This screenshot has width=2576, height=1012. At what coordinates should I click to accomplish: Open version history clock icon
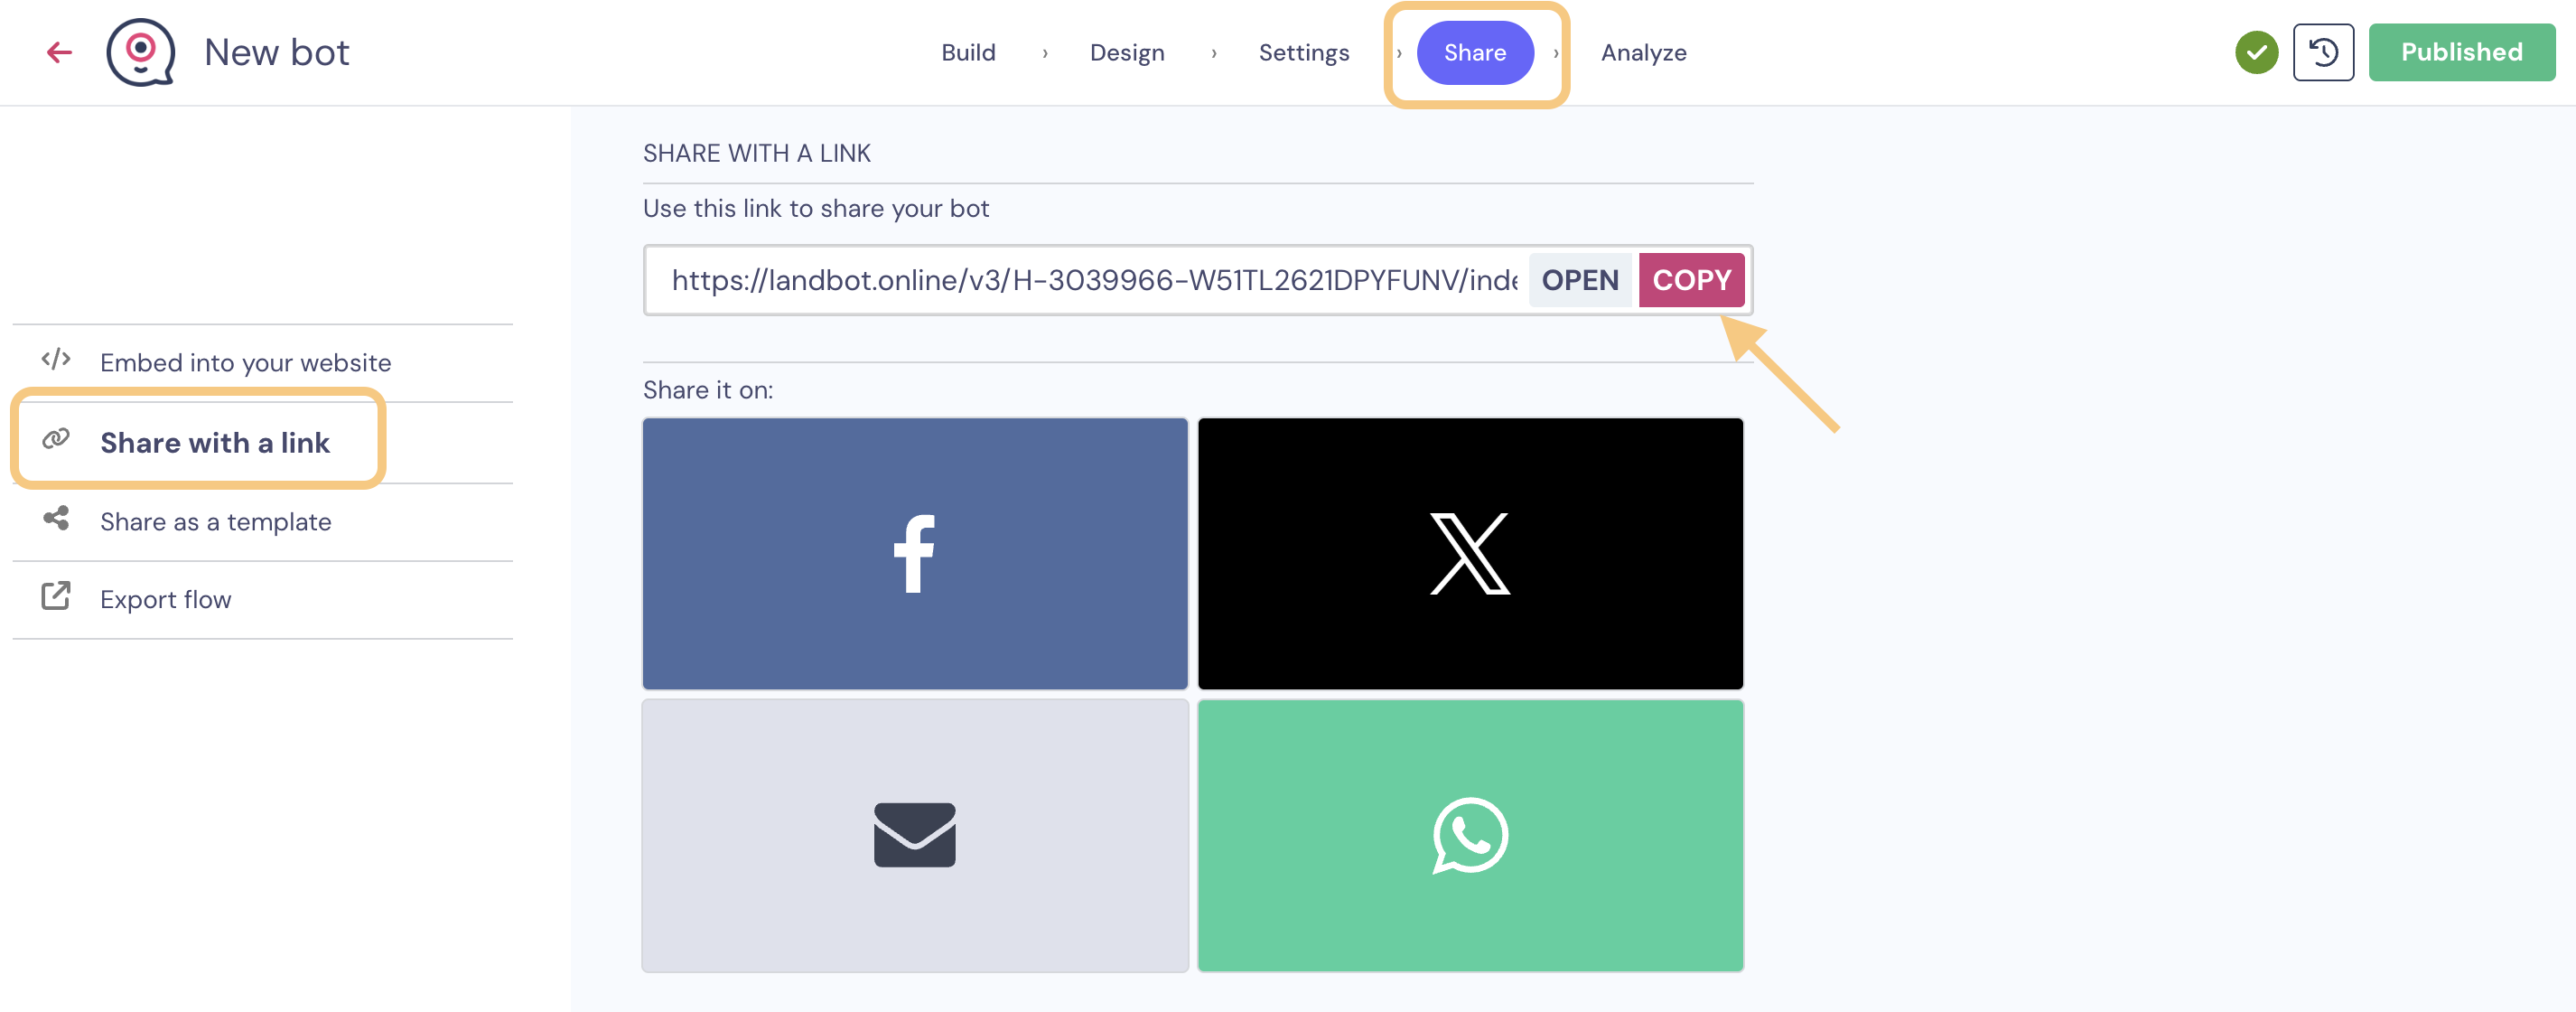(x=2323, y=52)
